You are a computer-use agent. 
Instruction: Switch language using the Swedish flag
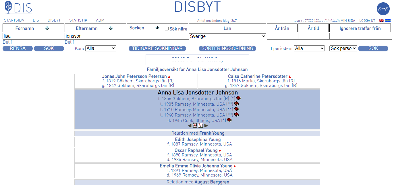388,20
